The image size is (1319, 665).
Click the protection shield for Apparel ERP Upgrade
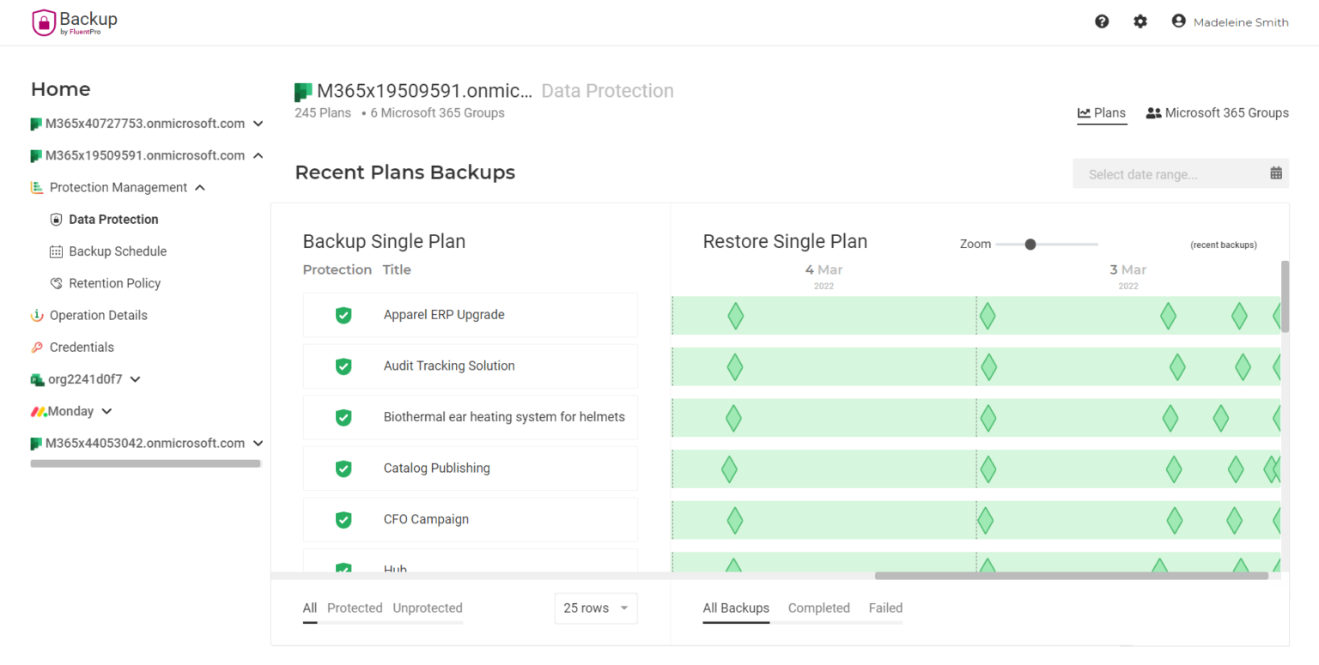(343, 316)
